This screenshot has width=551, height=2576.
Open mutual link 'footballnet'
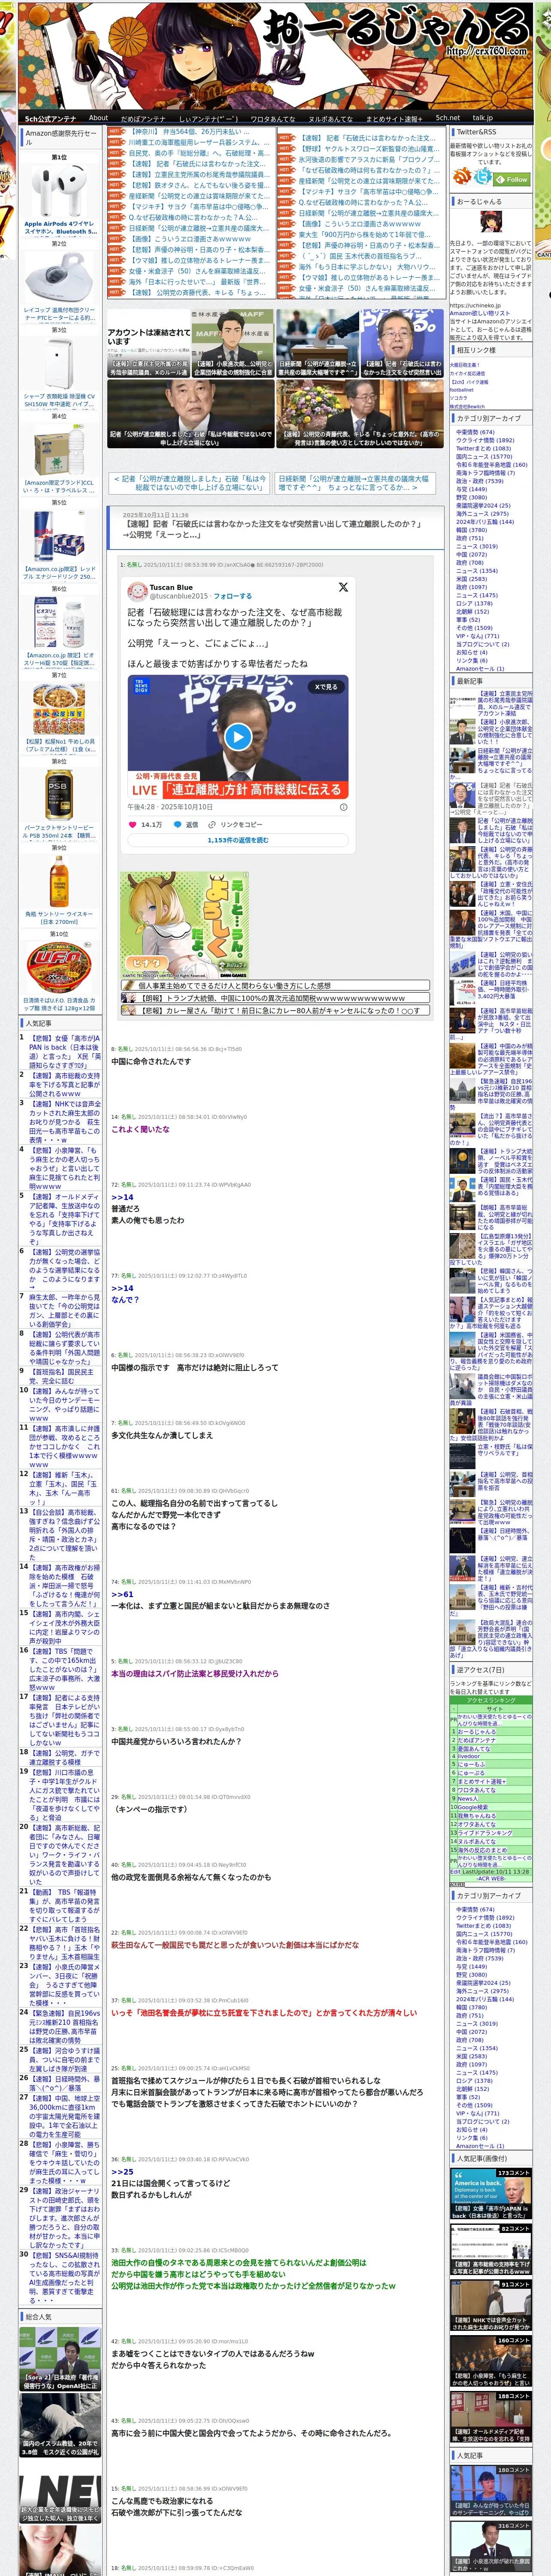click(462, 390)
